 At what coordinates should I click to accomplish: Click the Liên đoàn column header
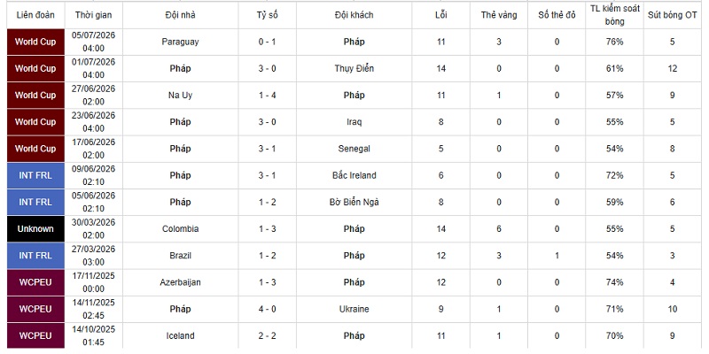coord(35,15)
